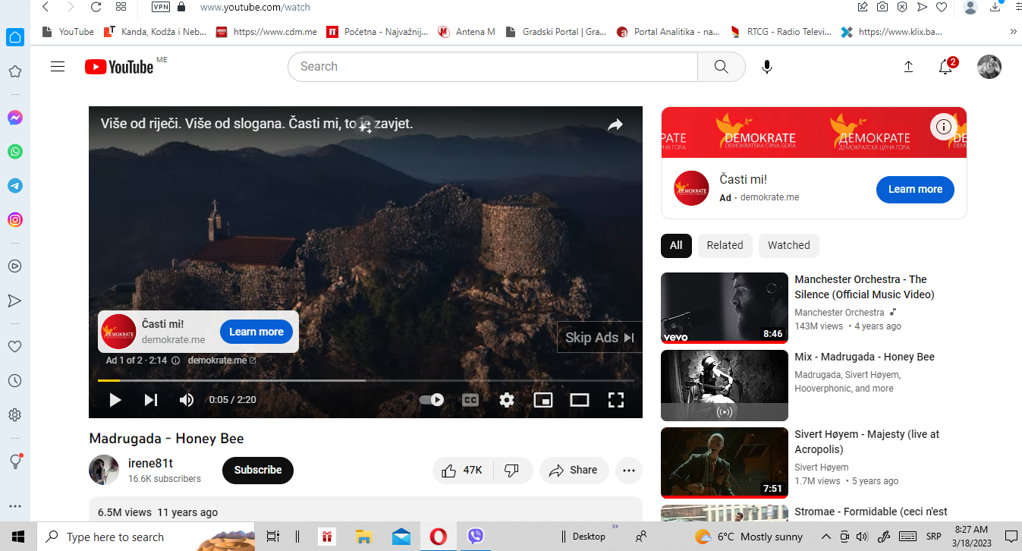This screenshot has height=551, width=1022.
Task: Open sidebar Player icon
Action: [x=14, y=266]
